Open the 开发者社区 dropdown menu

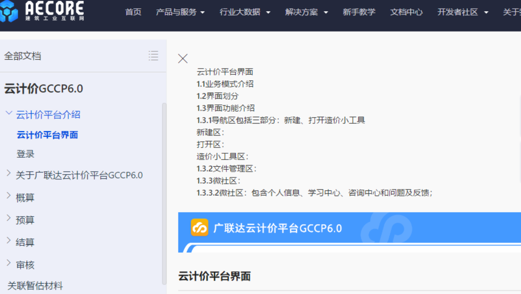[463, 12]
